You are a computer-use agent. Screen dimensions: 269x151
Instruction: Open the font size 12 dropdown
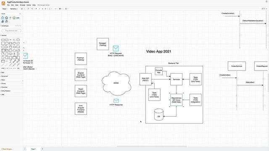tap(23, 9)
